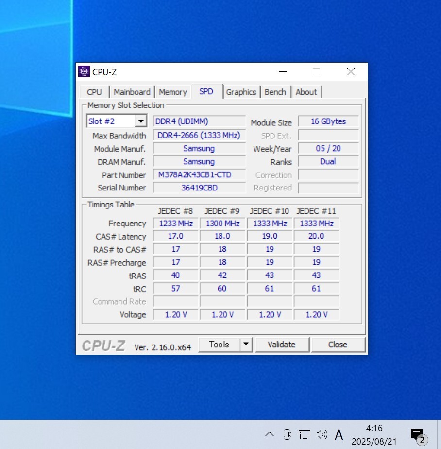Image resolution: width=441 pixels, height=449 pixels.
Task: Click the serial number 36419CBD
Action: click(x=199, y=188)
